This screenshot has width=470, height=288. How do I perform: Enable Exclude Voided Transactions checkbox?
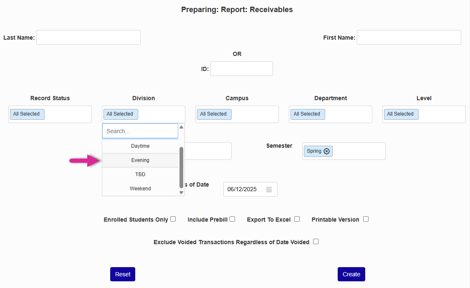pos(316,241)
